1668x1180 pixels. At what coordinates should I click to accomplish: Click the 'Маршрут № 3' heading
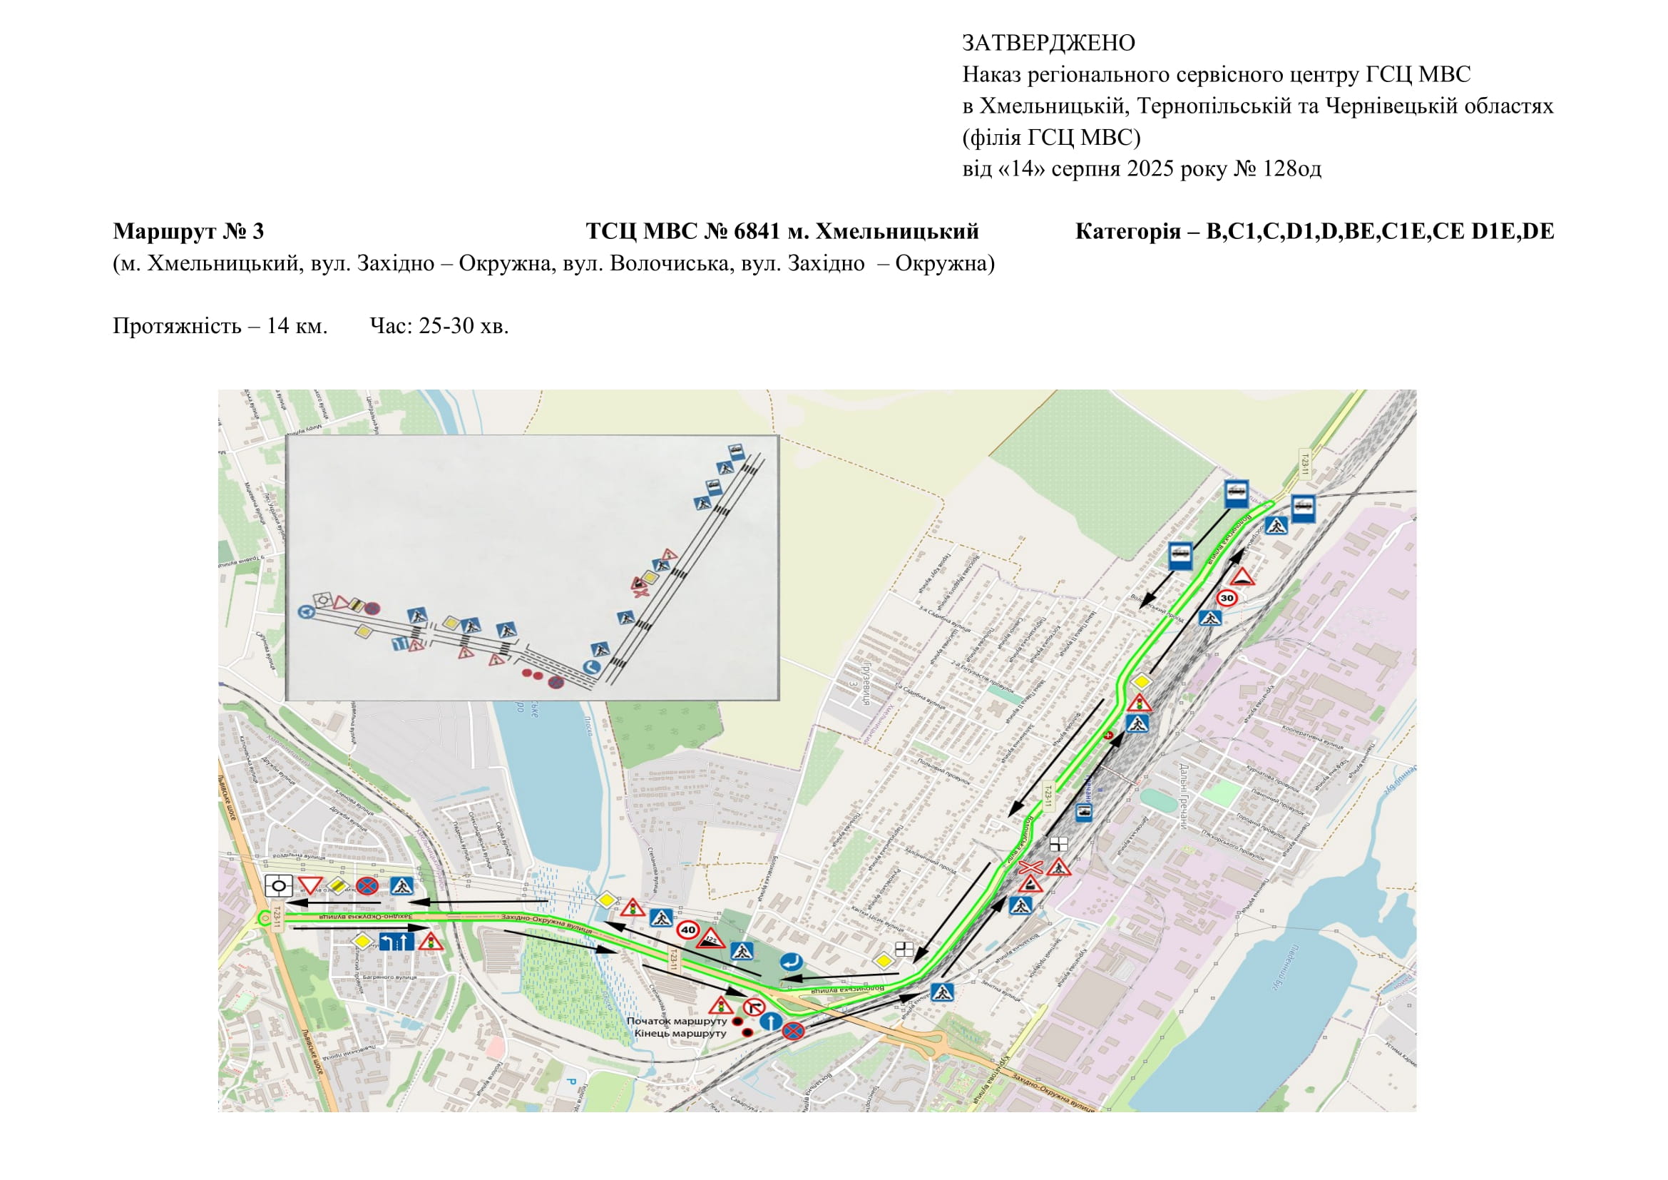188,231
